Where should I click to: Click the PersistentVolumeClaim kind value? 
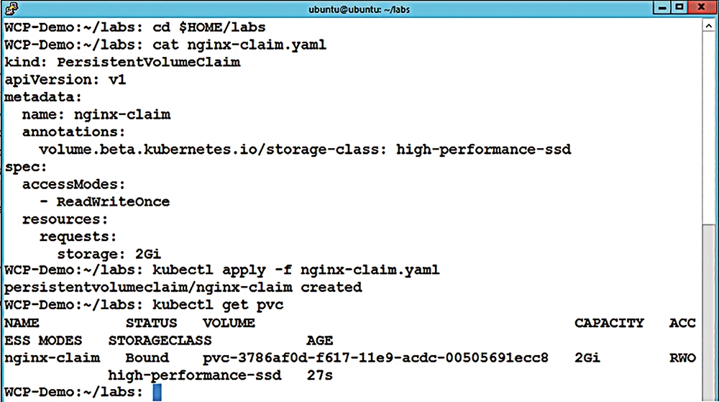coord(149,63)
